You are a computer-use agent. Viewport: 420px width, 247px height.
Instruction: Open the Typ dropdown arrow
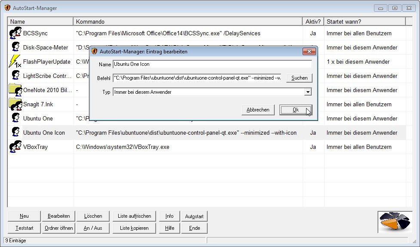[x=307, y=92]
